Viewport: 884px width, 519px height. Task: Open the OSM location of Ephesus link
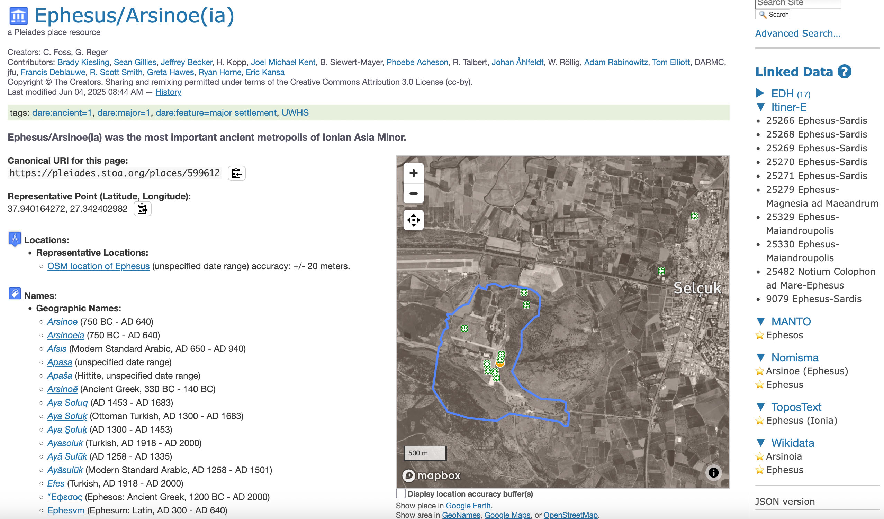click(98, 266)
